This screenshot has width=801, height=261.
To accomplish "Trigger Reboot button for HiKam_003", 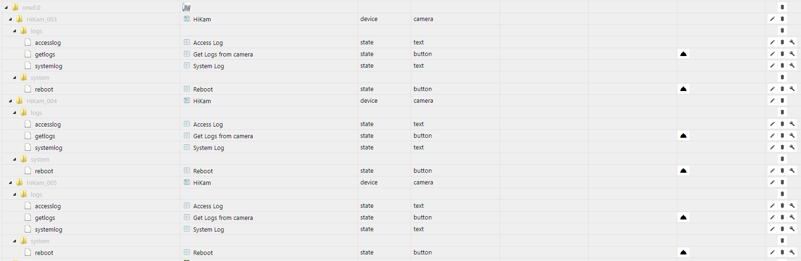I will pyautogui.click(x=683, y=89).
